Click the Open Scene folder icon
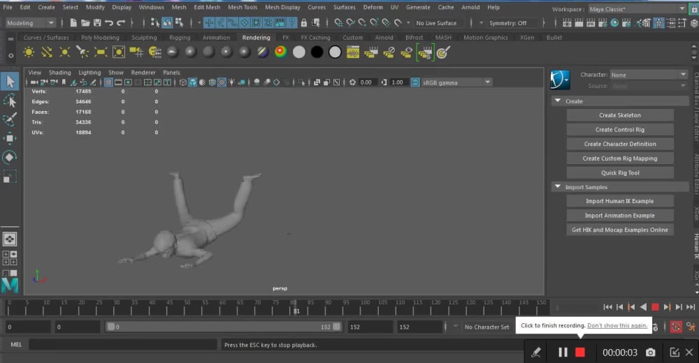The height and width of the screenshot is (363, 699). [x=85, y=23]
